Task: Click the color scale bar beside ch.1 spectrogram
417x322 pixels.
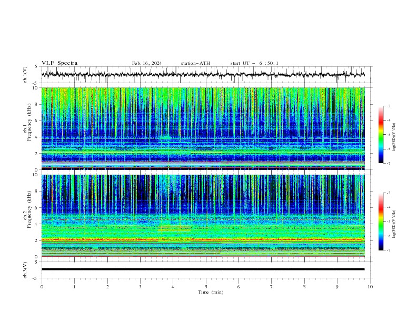Action: tap(381, 135)
